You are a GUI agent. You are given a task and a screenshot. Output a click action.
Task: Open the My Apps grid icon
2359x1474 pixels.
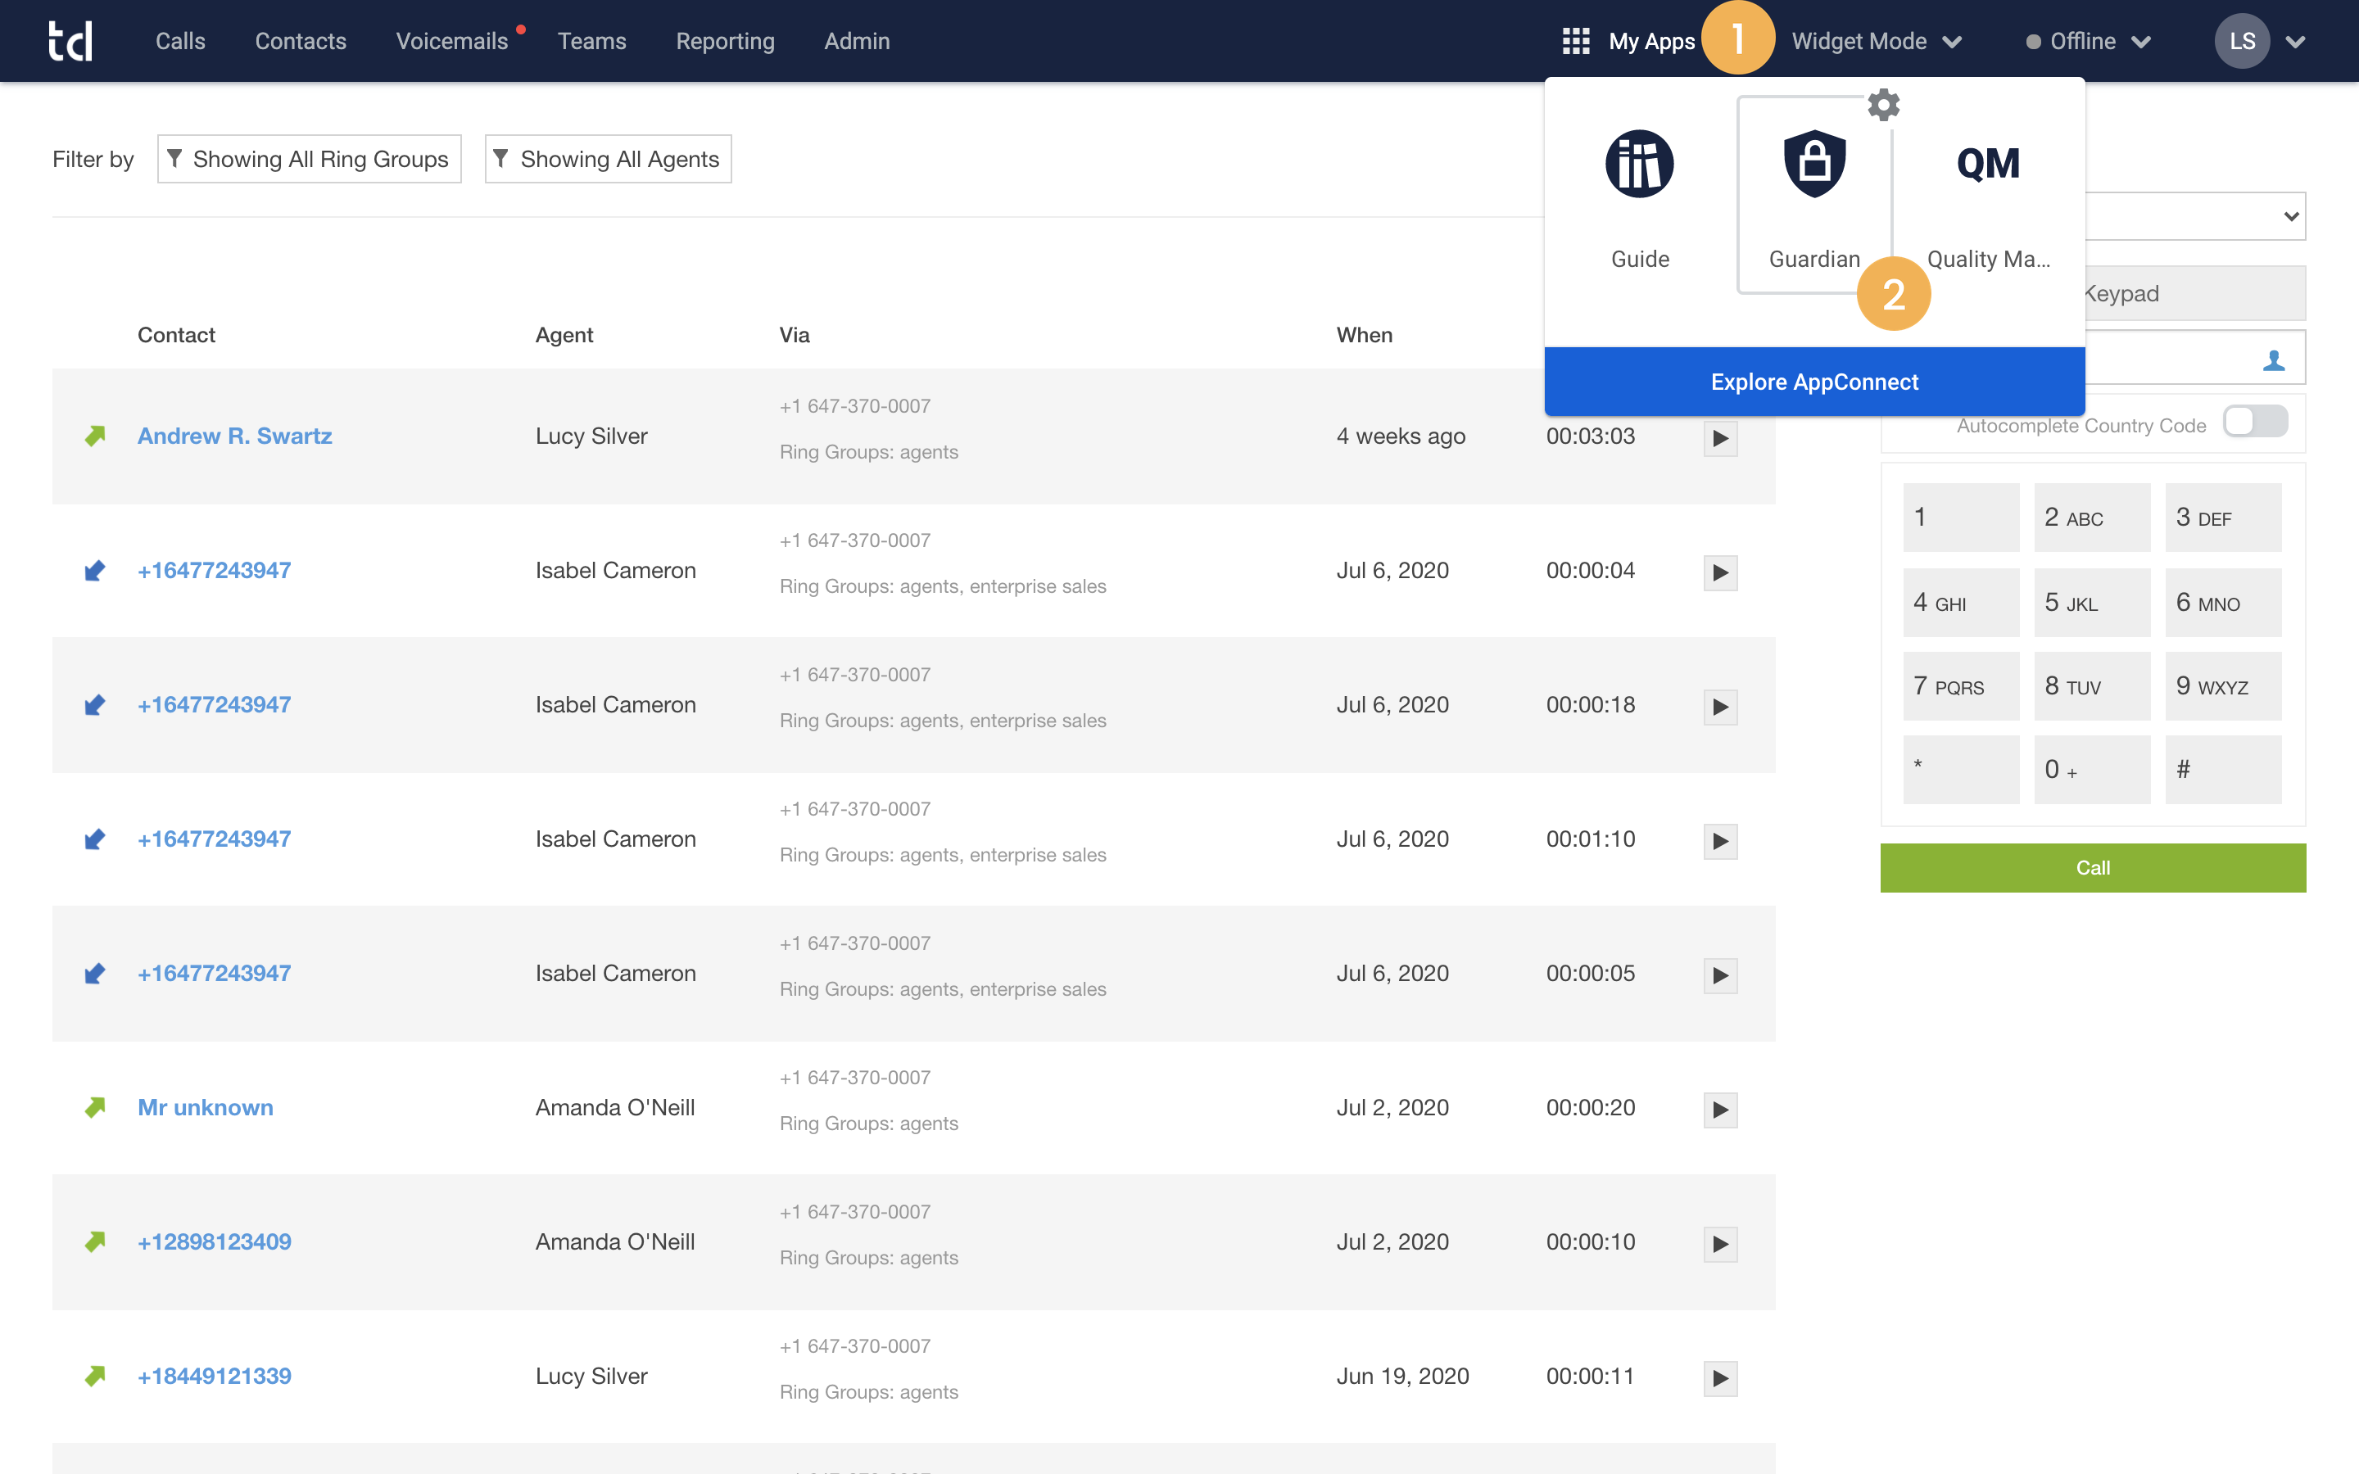[x=1575, y=41]
